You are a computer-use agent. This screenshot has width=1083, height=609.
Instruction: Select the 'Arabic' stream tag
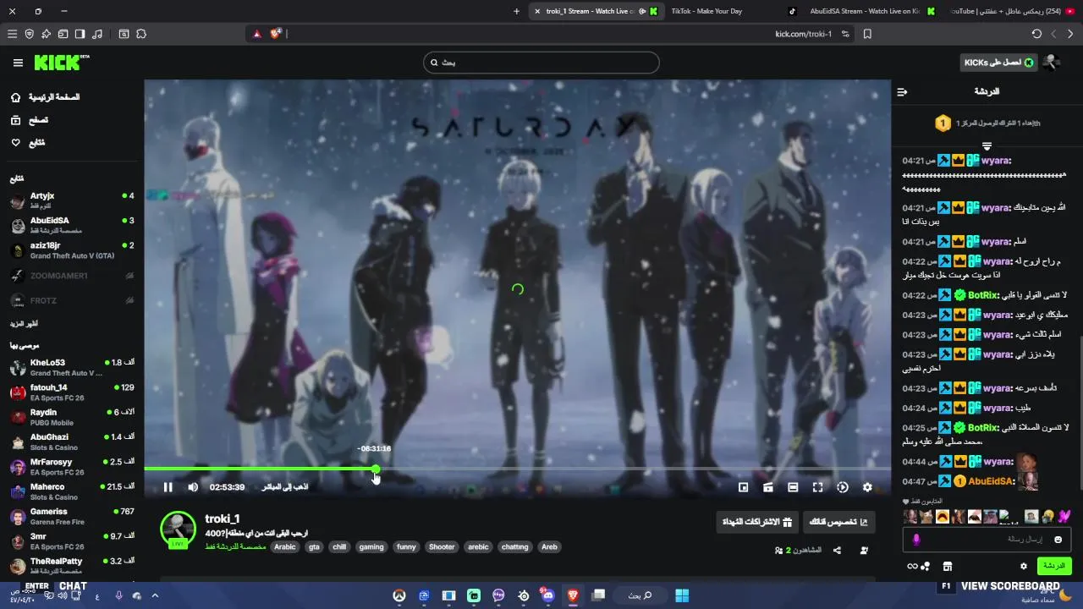click(x=285, y=547)
